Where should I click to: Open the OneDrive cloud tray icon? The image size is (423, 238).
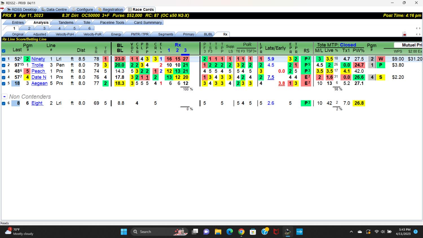pyautogui.click(x=360, y=232)
